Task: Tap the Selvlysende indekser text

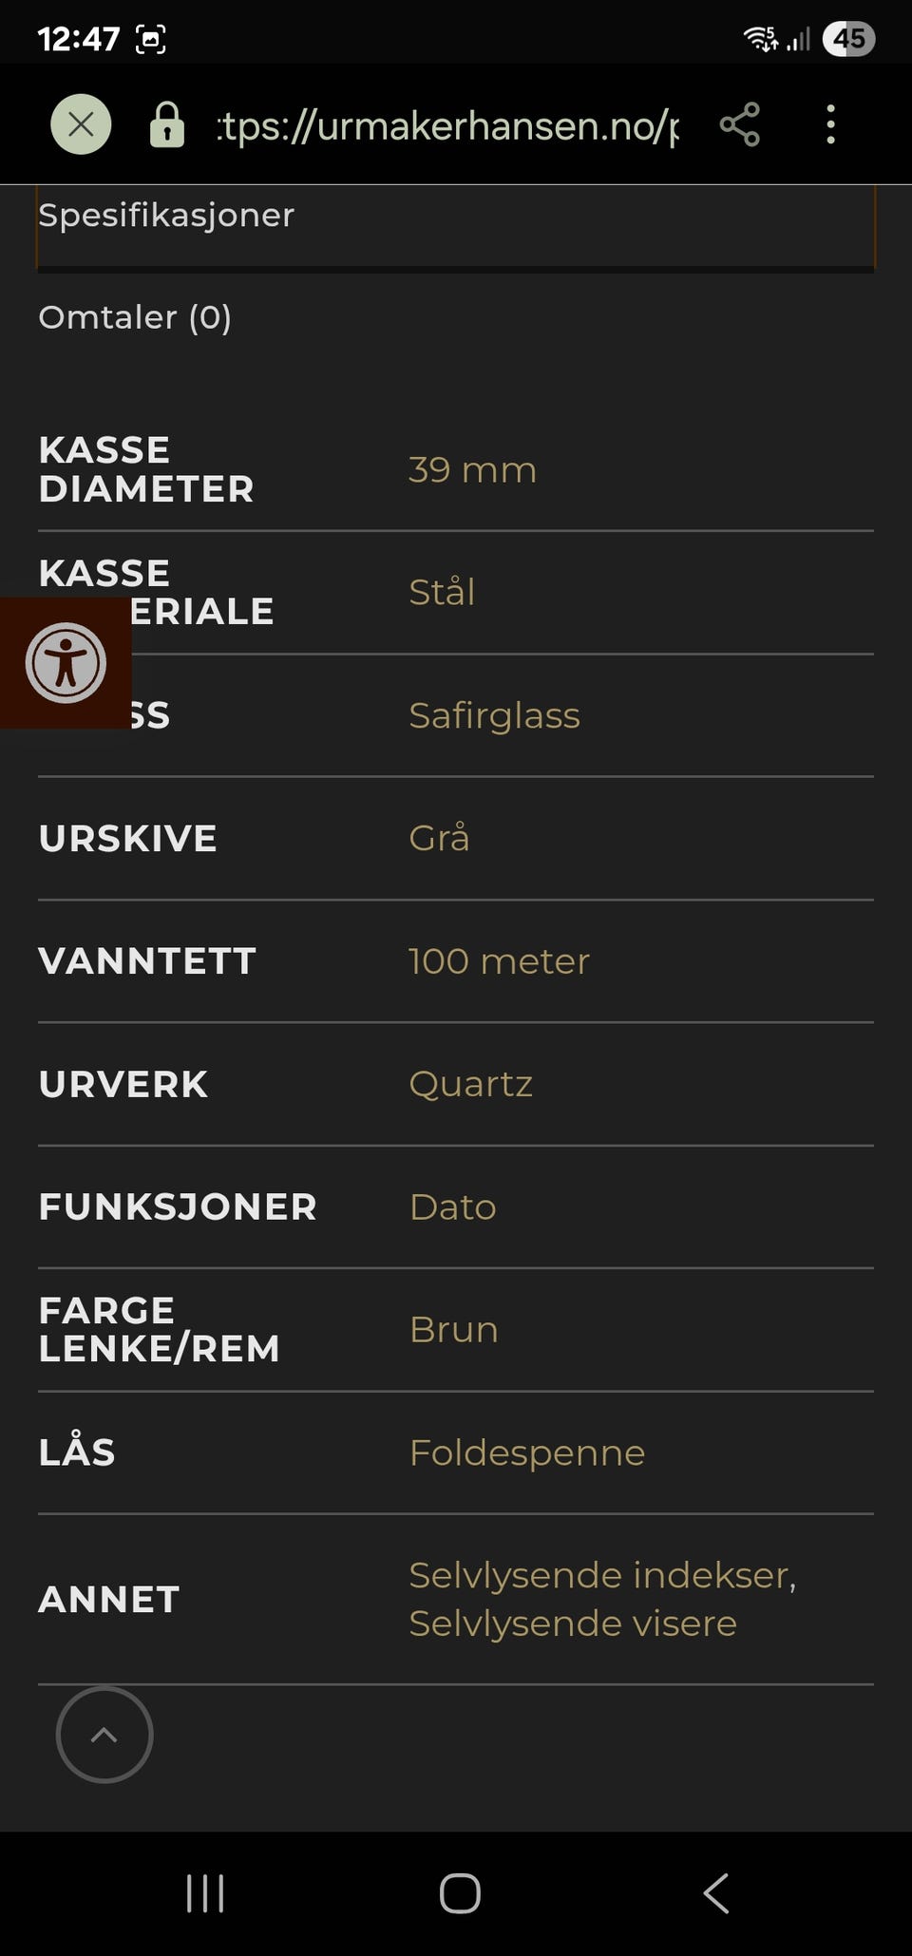Action: (602, 1575)
